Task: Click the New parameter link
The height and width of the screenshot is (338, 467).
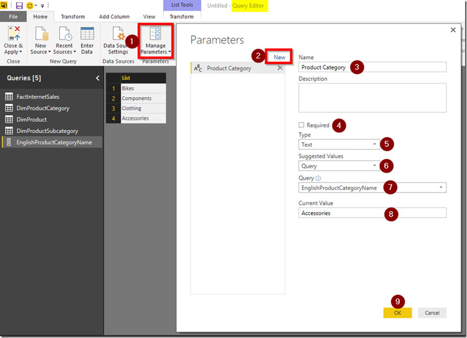Action: (280, 57)
